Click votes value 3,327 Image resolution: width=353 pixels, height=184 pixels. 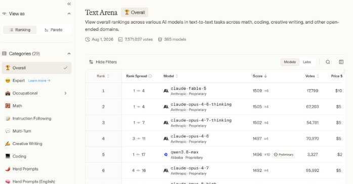313,155
